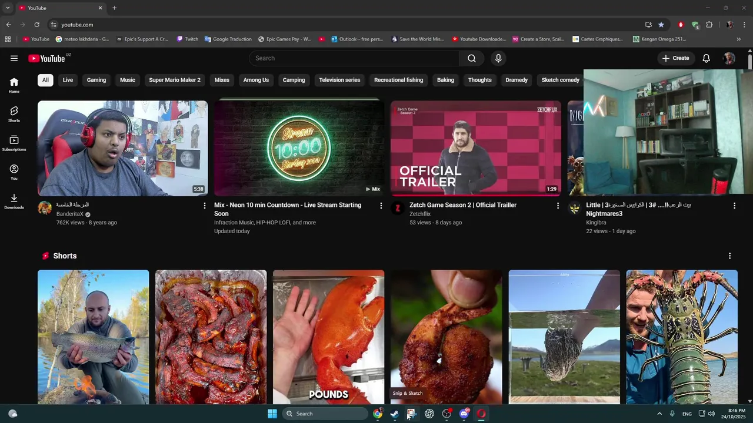
Task: Open Shorts from the left sidebar
Action: (x=14, y=114)
